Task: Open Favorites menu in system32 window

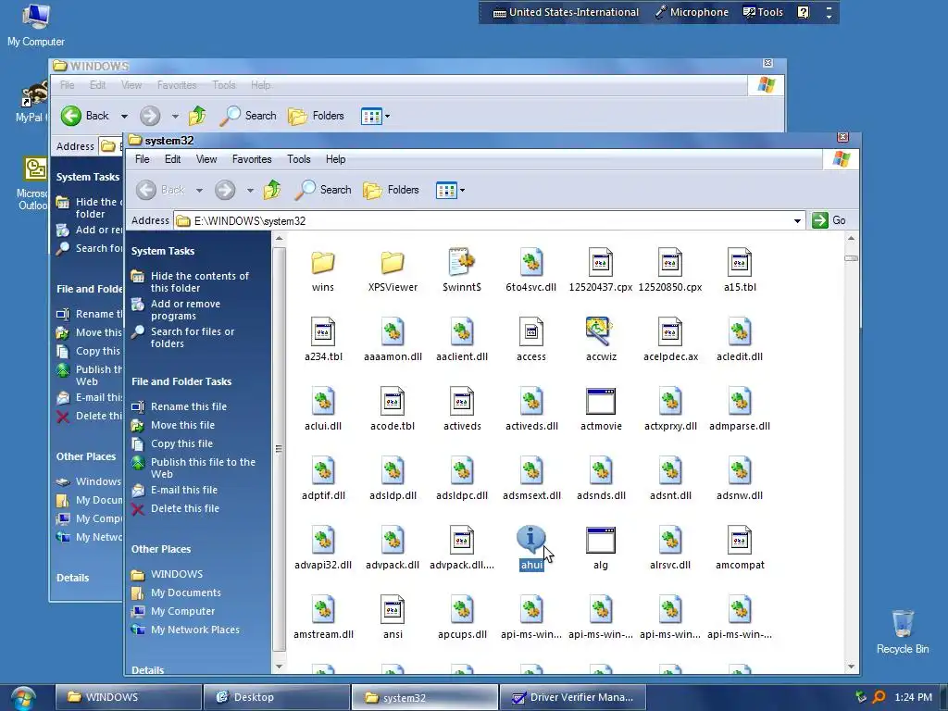Action: click(252, 159)
